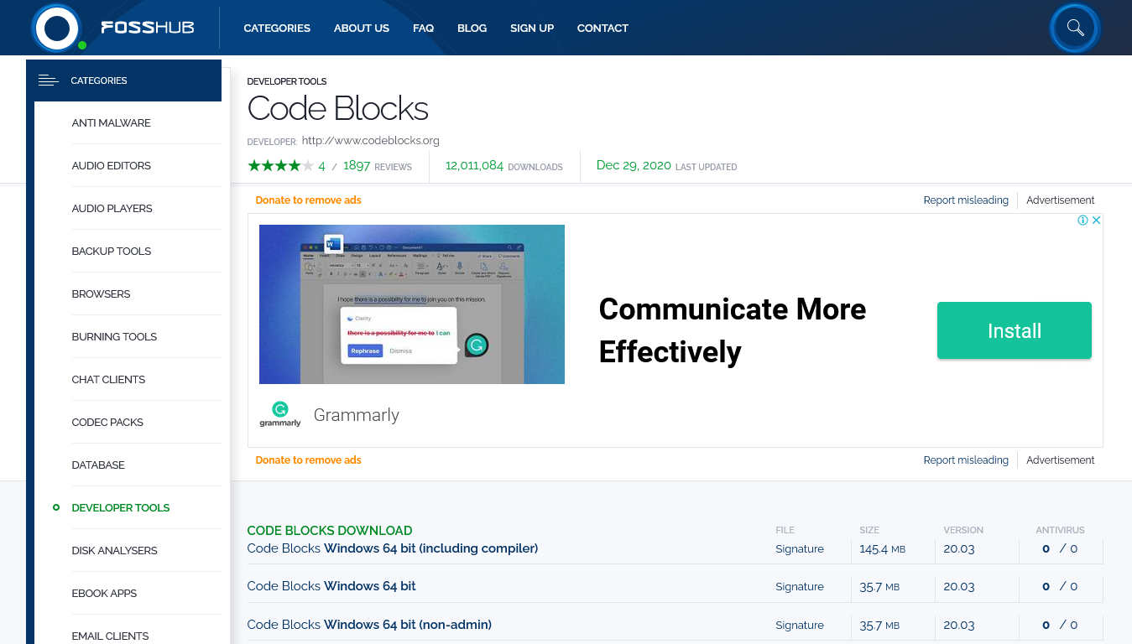The image size is (1132, 644).
Task: Open search with the magnifier icon
Action: (1075, 28)
